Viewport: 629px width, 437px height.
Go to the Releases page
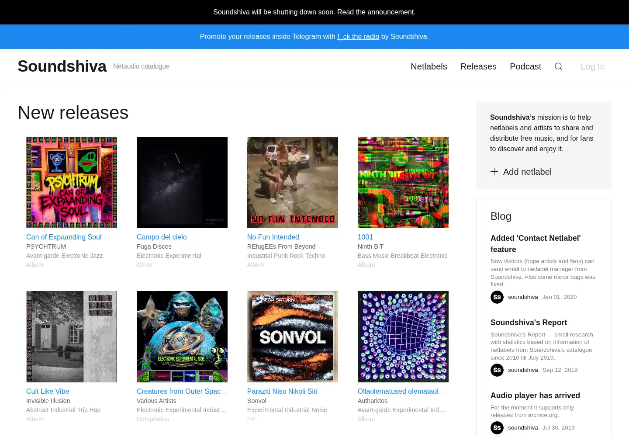click(478, 66)
